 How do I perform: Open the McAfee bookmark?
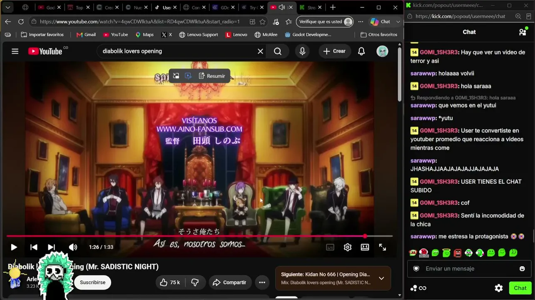pyautogui.click(x=266, y=35)
